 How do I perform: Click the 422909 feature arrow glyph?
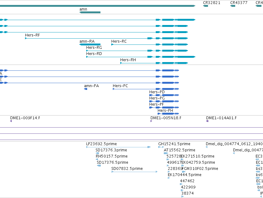[x=182, y=190]
